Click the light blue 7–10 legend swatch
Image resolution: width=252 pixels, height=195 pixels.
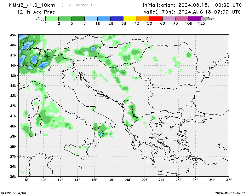tap(91, 19)
